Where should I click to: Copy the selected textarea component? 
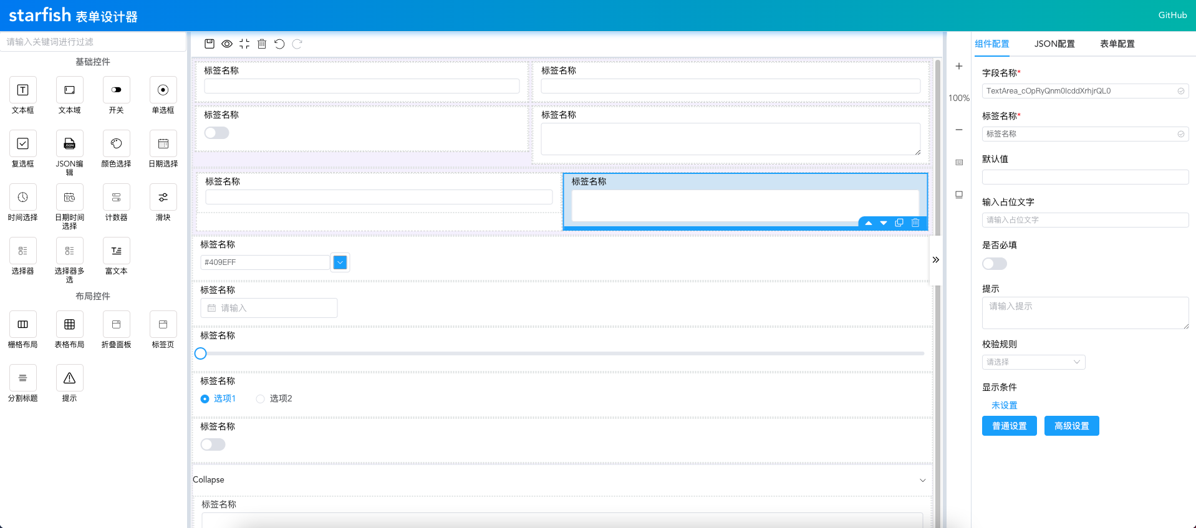coord(899,223)
